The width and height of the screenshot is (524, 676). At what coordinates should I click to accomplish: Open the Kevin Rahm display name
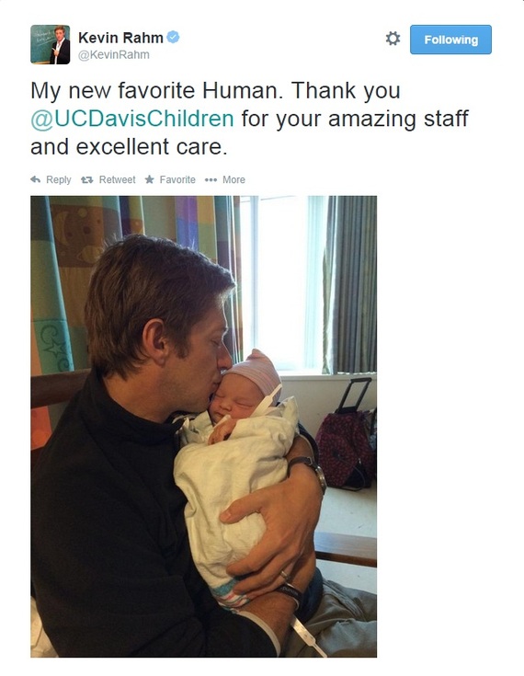click(x=120, y=38)
